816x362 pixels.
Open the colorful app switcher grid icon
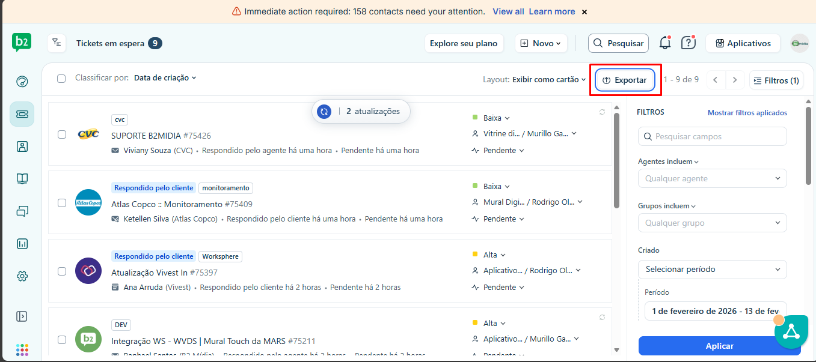pyautogui.click(x=22, y=349)
